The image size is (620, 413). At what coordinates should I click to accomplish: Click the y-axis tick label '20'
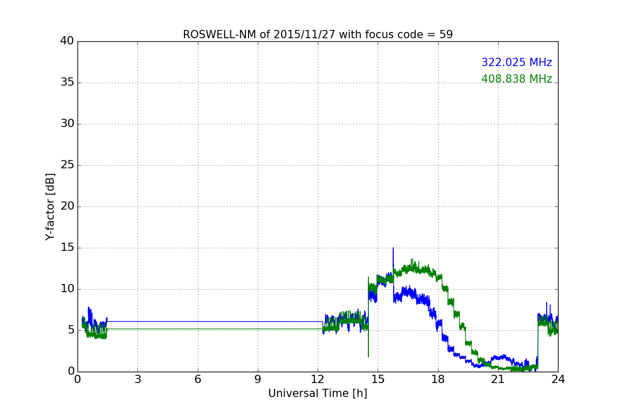tap(67, 206)
